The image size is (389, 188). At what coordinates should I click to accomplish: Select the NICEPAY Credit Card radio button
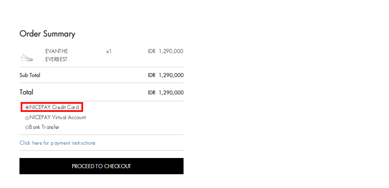27,108
